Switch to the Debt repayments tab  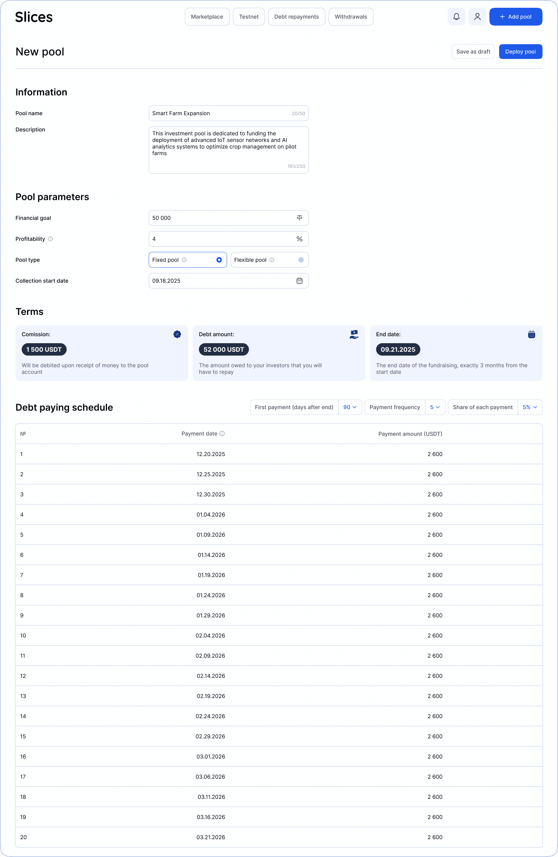tap(296, 17)
